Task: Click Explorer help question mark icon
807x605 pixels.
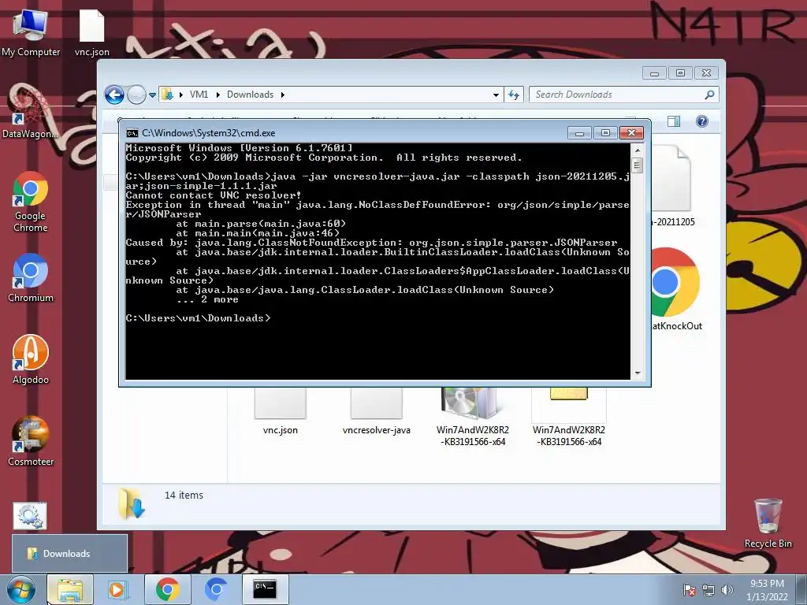Action: (702, 121)
